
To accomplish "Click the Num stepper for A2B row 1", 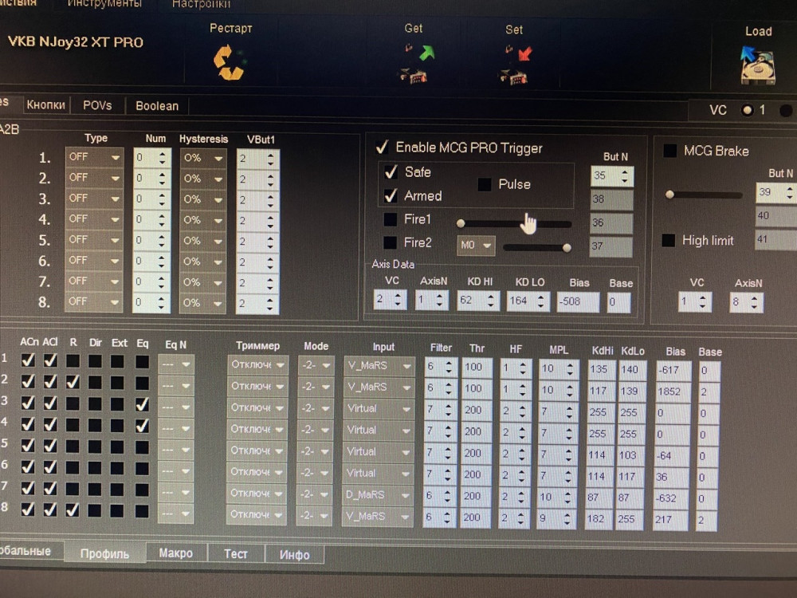I will coord(151,158).
